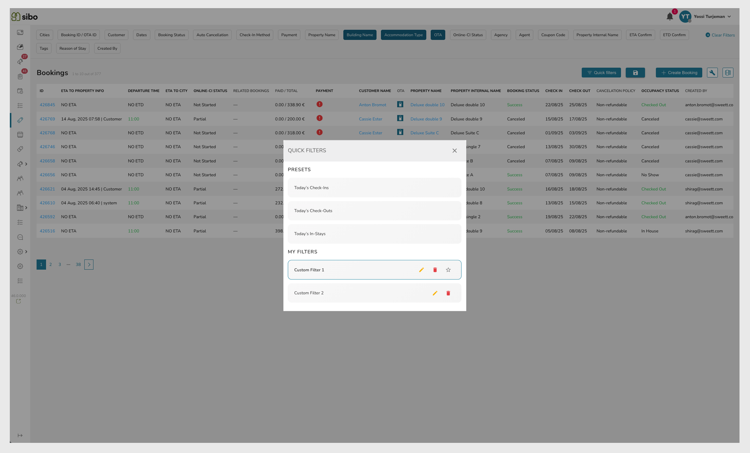Edit Custom Filter 1 with pencil icon
Screen dimensions: 750x453
tap(421, 270)
